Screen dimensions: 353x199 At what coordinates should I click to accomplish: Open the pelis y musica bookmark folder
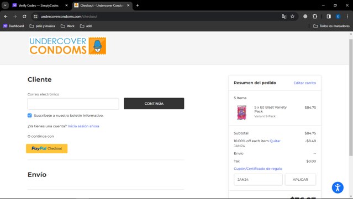pyautogui.click(x=43, y=26)
